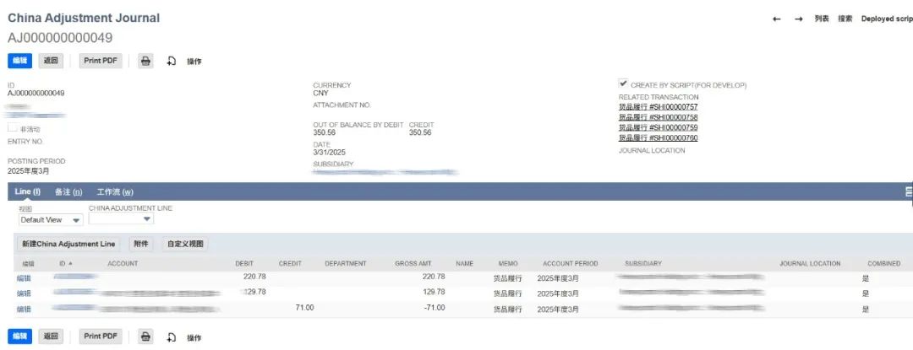Open the Deployed script link
The image size is (913, 350).
pyautogui.click(x=887, y=19)
